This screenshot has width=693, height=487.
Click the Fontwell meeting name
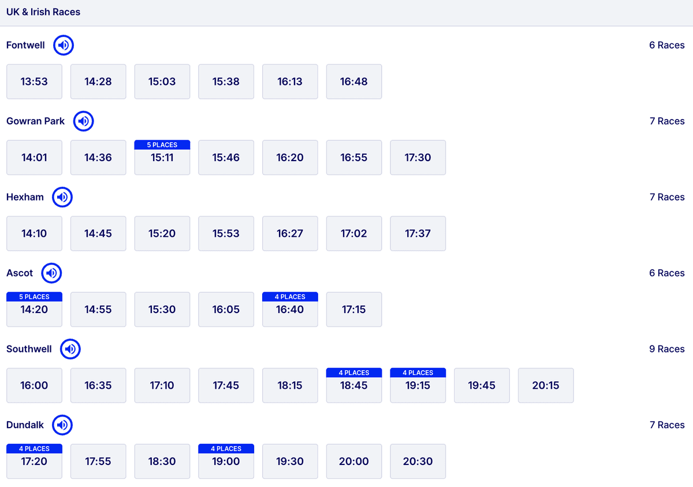click(x=25, y=45)
